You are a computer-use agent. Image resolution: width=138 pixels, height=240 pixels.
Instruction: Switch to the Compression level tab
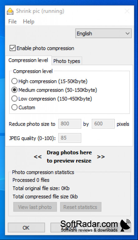pos(28,60)
